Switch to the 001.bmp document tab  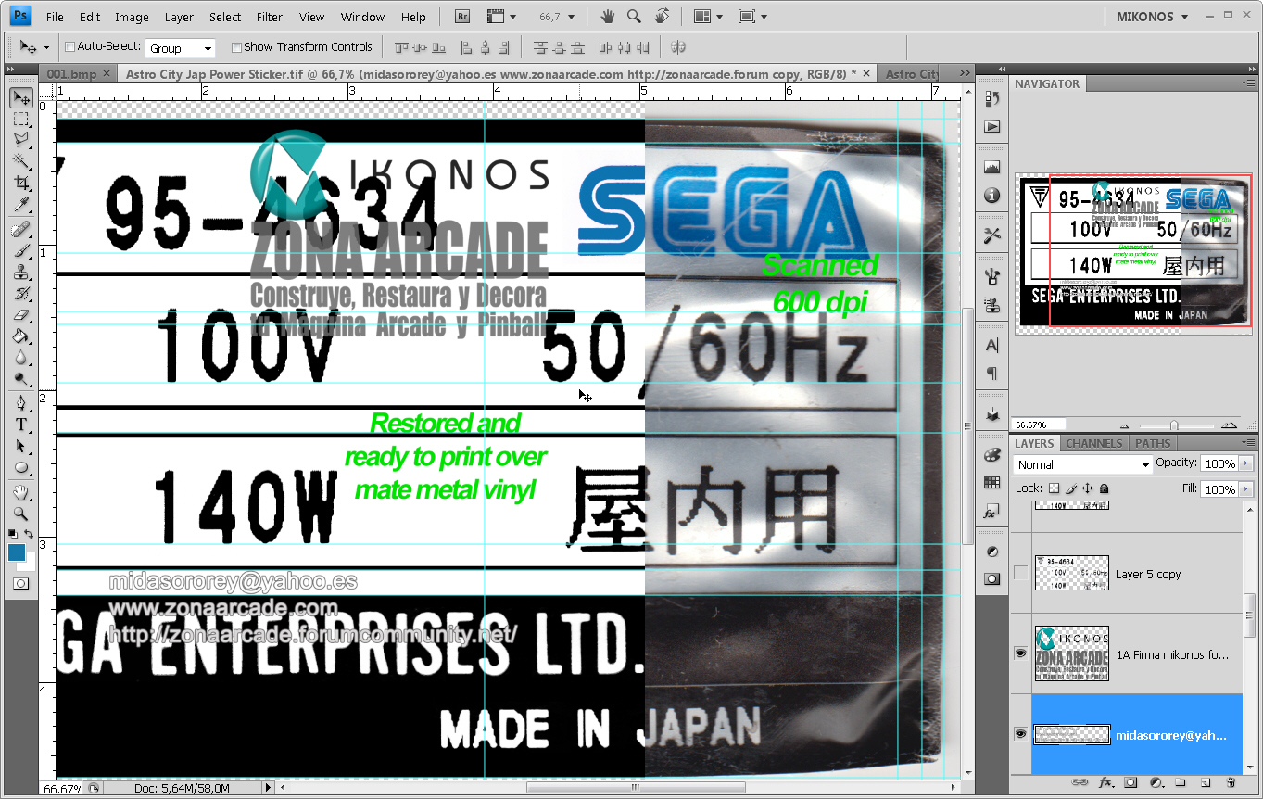pos(71,74)
